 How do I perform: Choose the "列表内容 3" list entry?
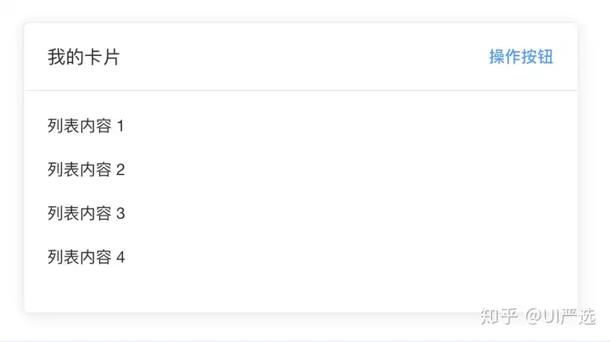click(x=86, y=213)
